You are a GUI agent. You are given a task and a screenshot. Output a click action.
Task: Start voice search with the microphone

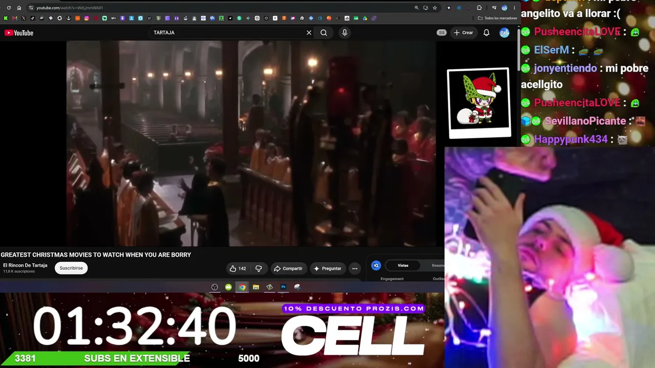[x=344, y=33]
